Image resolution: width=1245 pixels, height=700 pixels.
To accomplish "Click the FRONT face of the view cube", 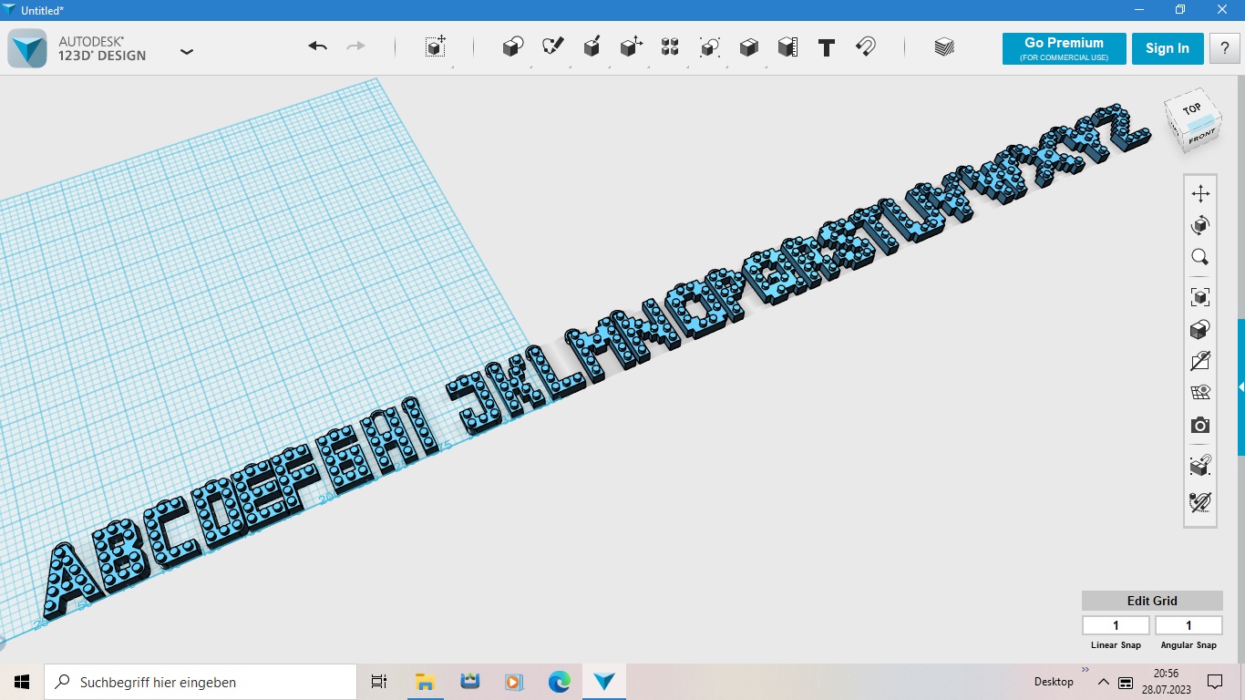I will (x=1201, y=138).
